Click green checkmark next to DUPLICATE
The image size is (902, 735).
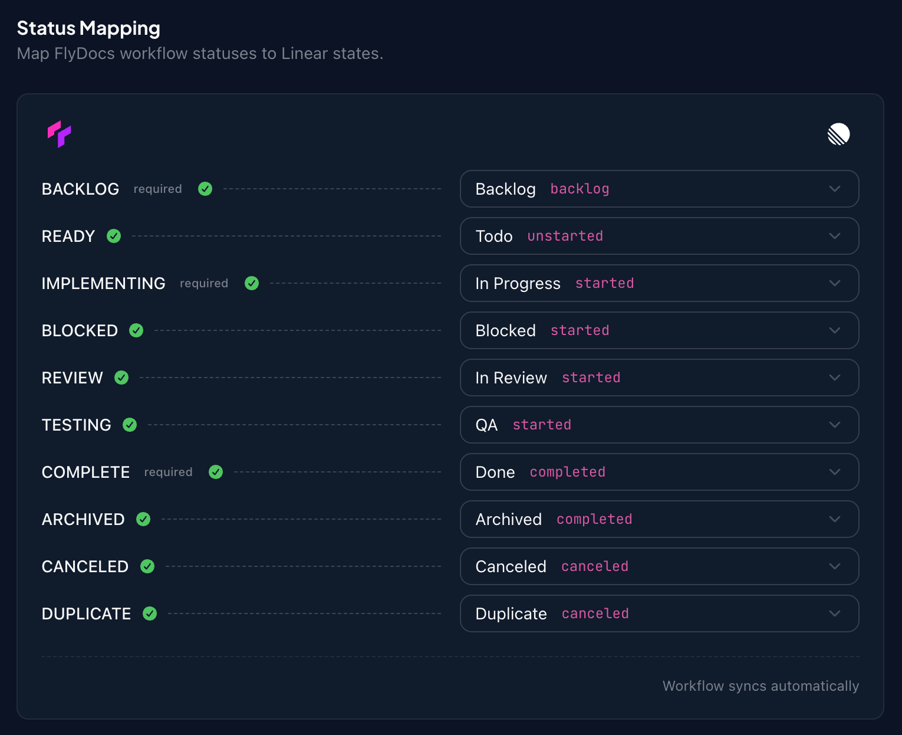tap(150, 613)
